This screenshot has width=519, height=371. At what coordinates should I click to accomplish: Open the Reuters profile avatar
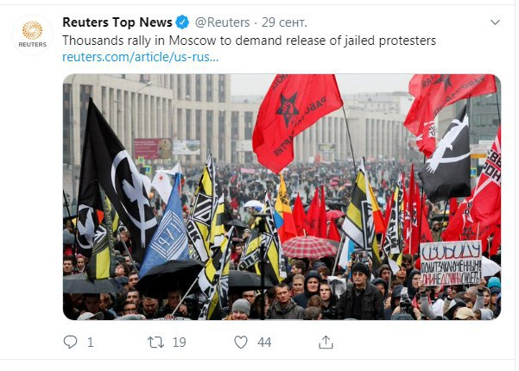click(x=33, y=35)
